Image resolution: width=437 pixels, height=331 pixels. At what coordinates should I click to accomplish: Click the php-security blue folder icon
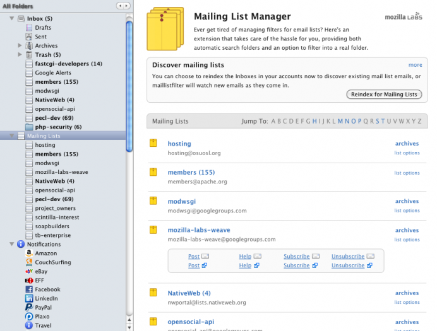click(29, 127)
